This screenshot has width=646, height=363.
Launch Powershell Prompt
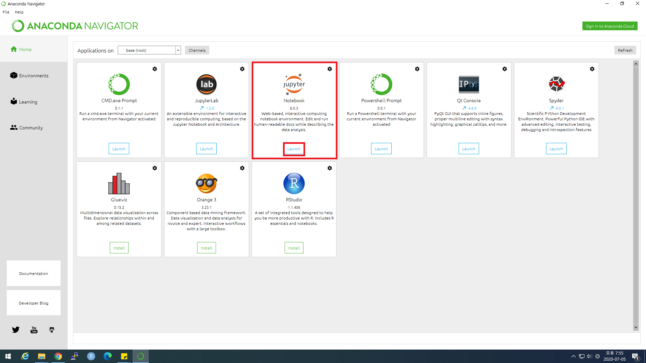click(x=381, y=149)
